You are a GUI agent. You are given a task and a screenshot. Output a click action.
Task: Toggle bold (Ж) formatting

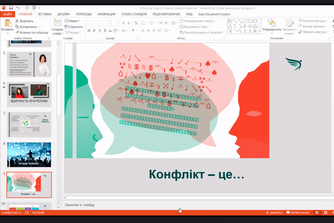(x=89, y=30)
